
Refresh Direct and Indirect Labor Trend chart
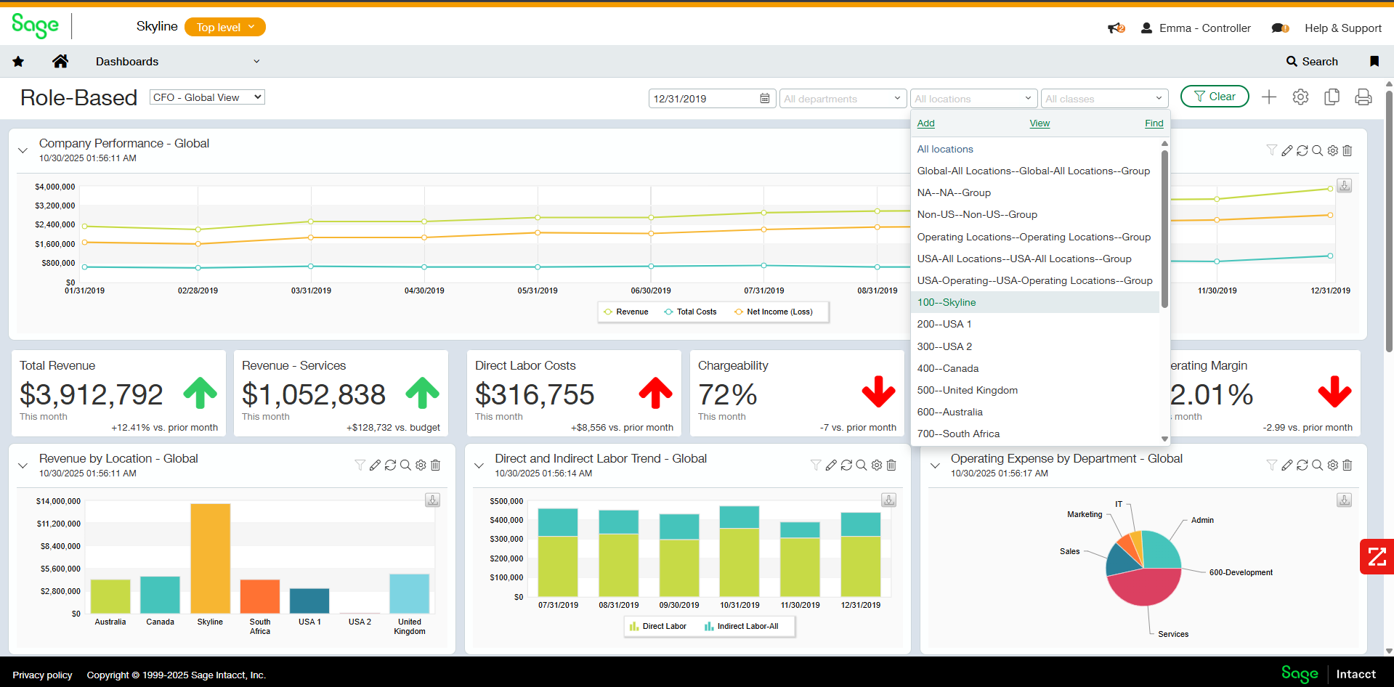[846, 465]
